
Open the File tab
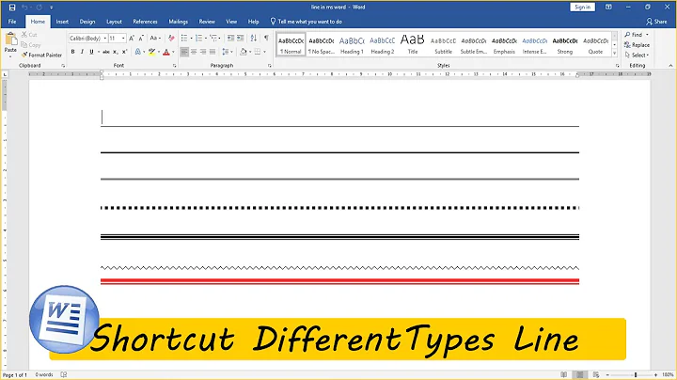pyautogui.click(x=12, y=22)
